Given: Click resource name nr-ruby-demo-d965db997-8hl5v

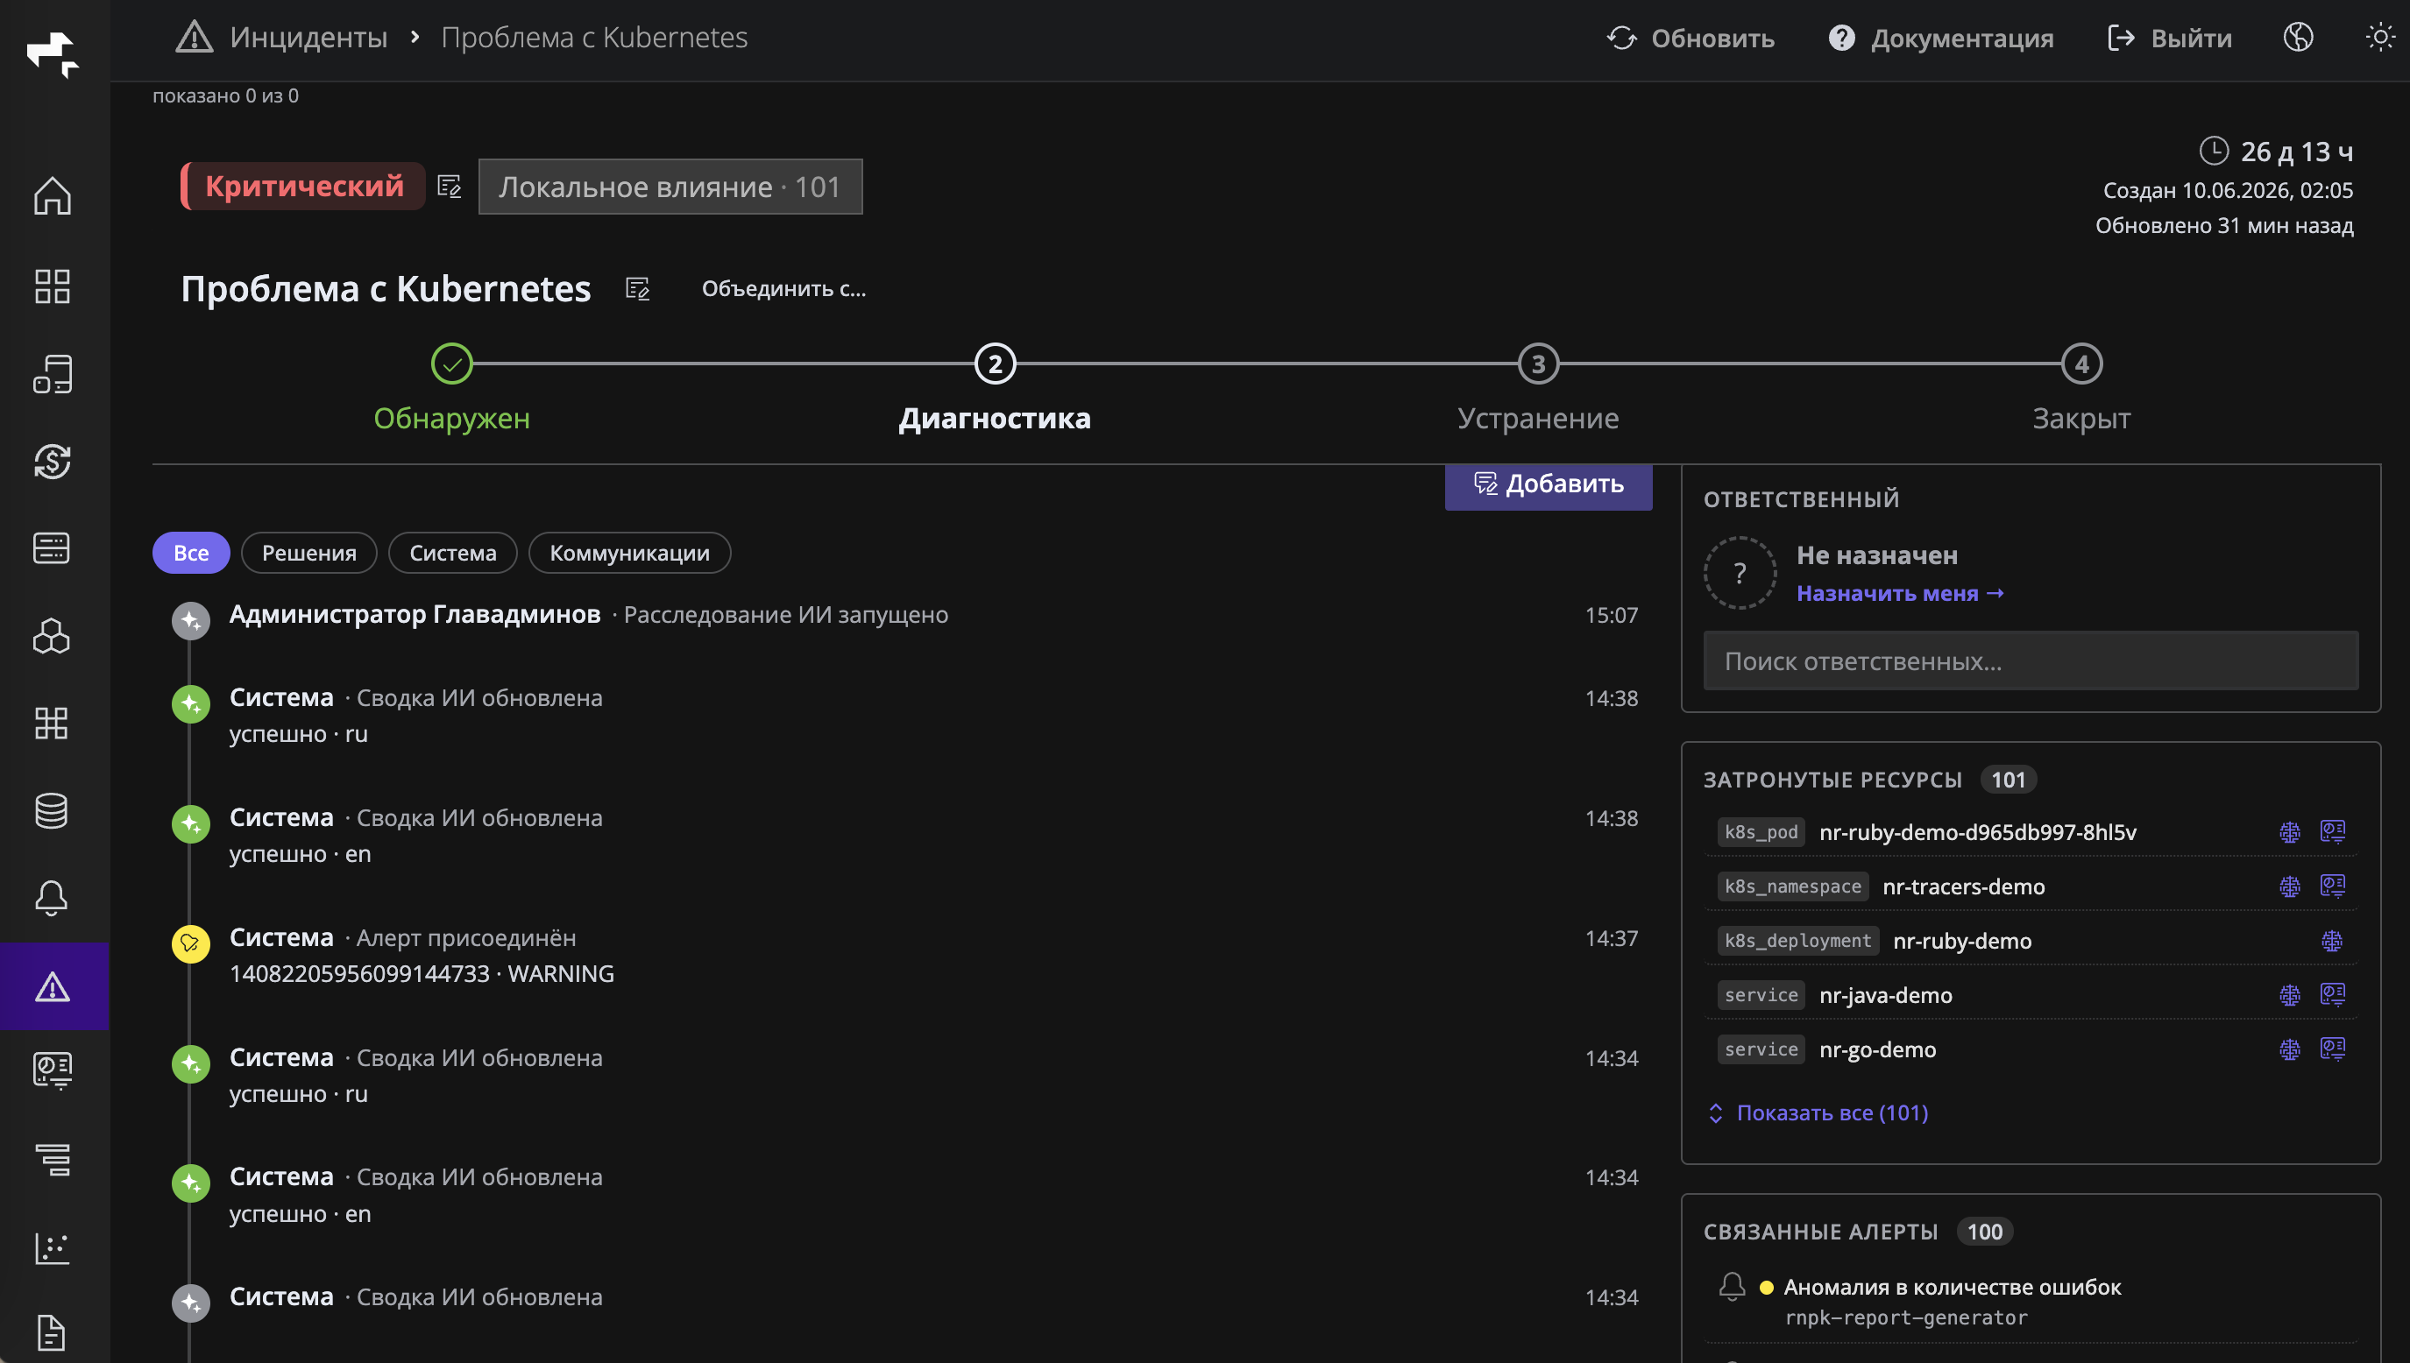Looking at the screenshot, I should [1977, 831].
